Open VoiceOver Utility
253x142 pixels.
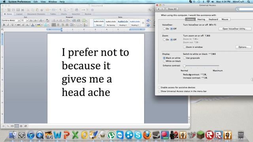[x=235, y=29]
